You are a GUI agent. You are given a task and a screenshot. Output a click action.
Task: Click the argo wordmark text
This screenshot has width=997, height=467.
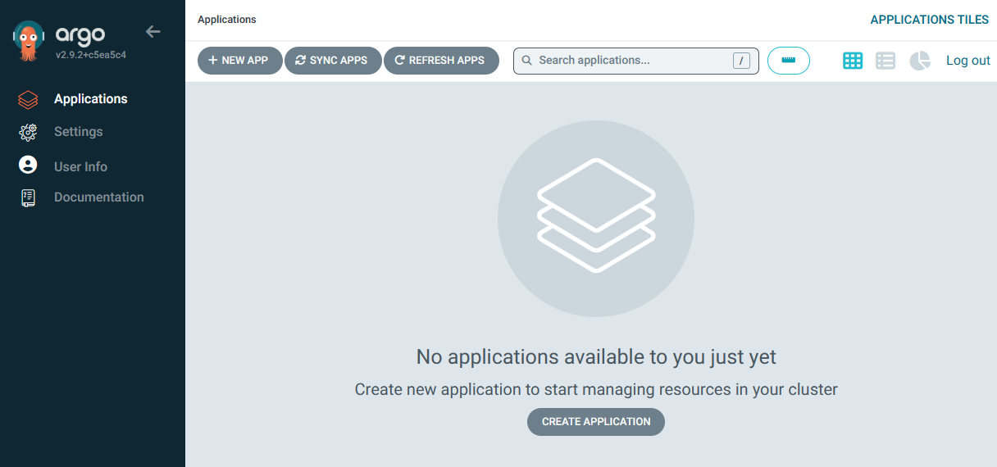tap(80, 35)
